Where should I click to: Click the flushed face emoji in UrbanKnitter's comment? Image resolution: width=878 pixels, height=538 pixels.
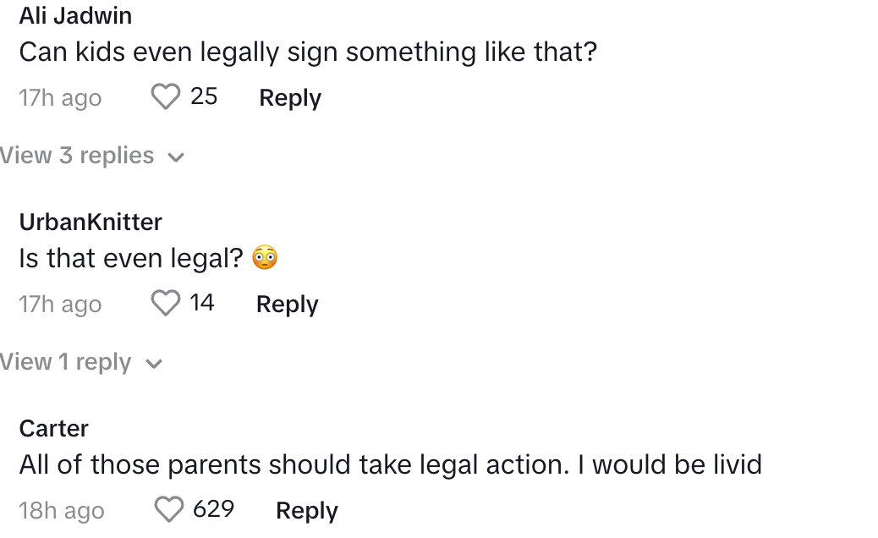point(265,257)
